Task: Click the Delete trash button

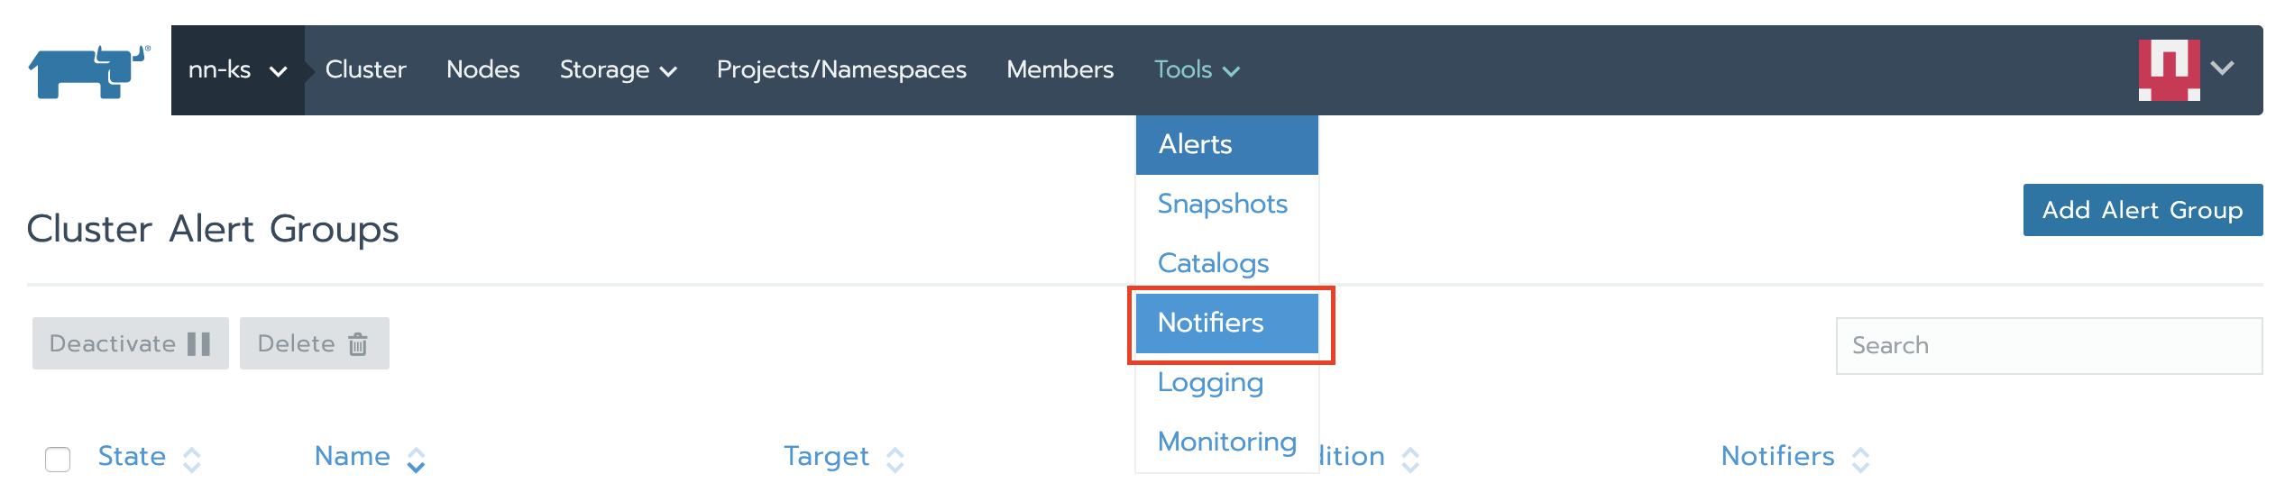Action: click(314, 343)
